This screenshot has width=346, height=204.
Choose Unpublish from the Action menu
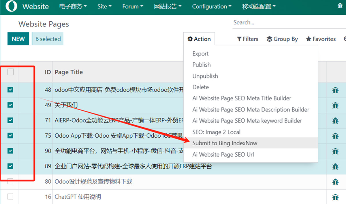point(205,76)
